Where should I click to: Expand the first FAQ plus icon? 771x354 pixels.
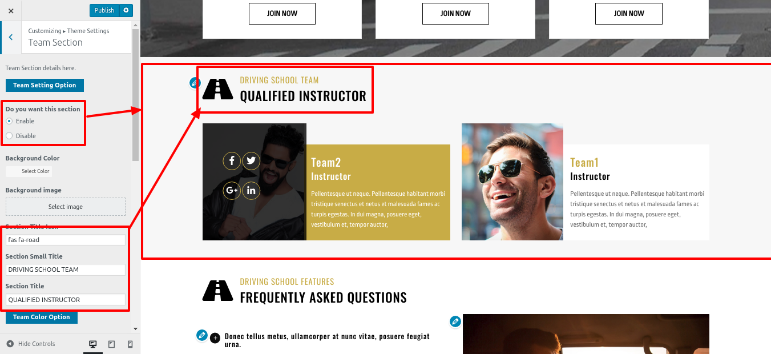215,338
